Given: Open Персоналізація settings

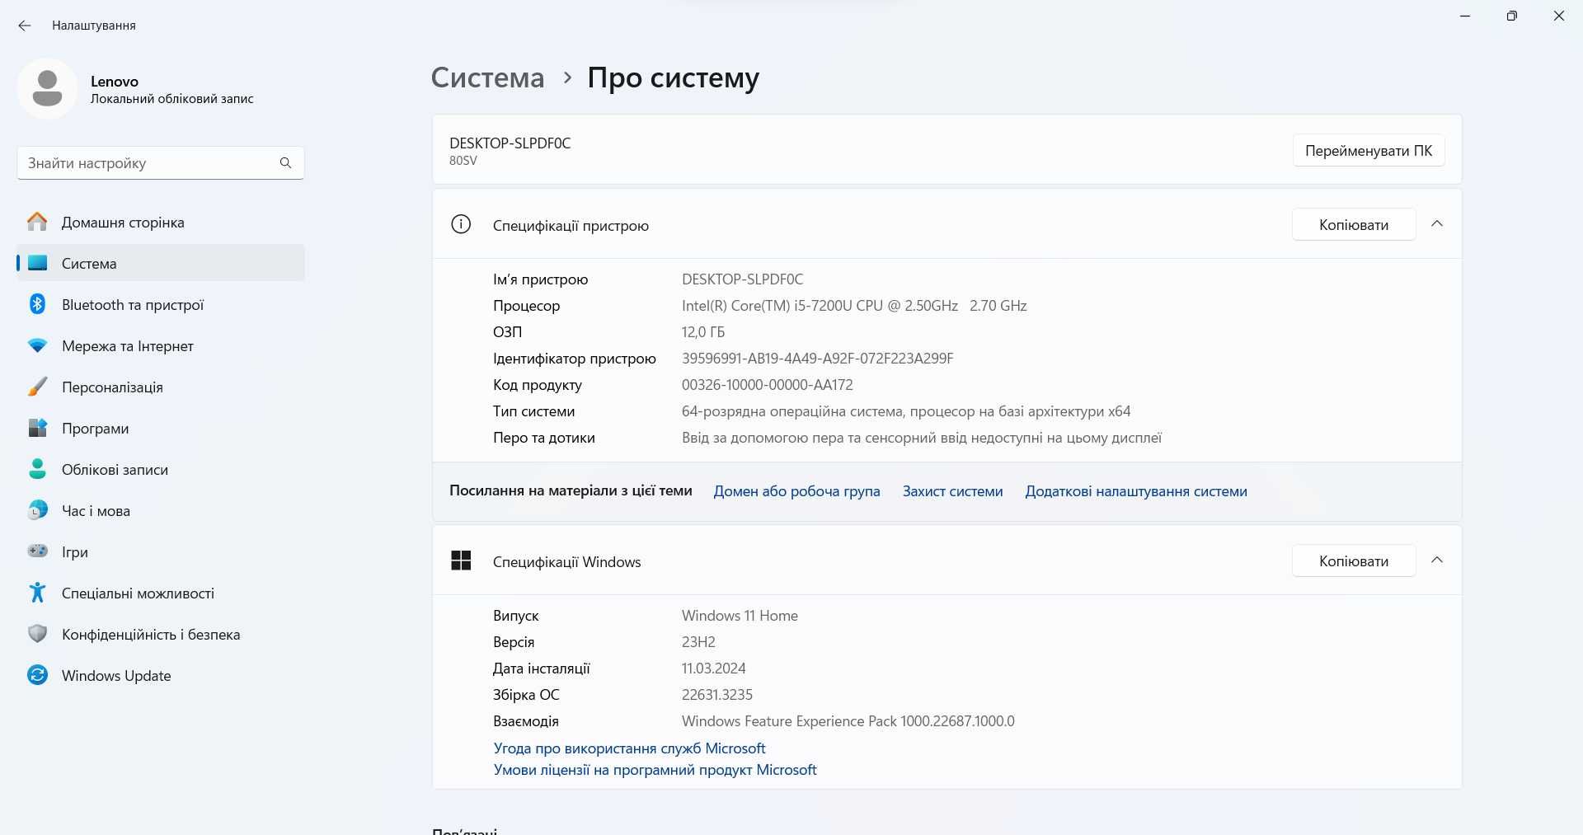Looking at the screenshot, I should (x=161, y=387).
